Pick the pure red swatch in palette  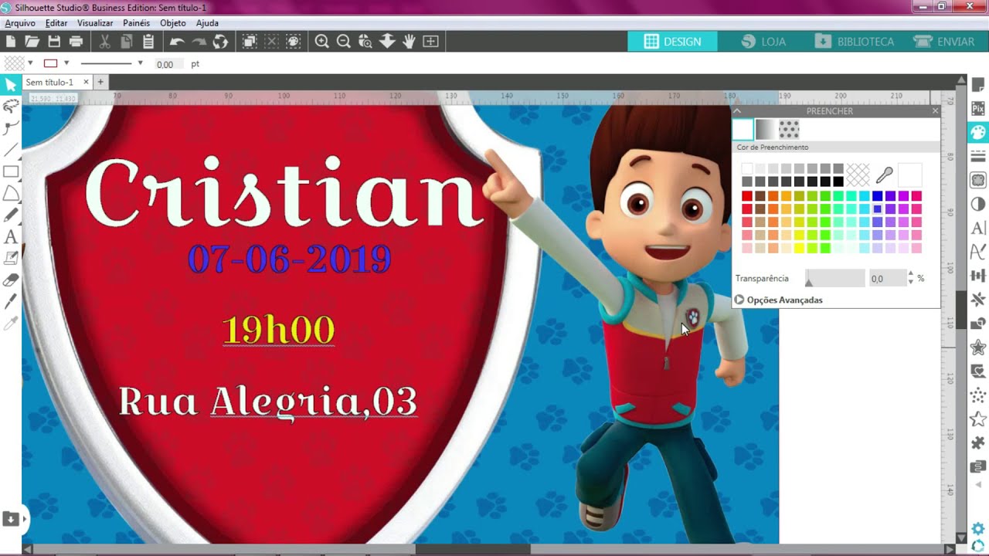click(x=747, y=196)
